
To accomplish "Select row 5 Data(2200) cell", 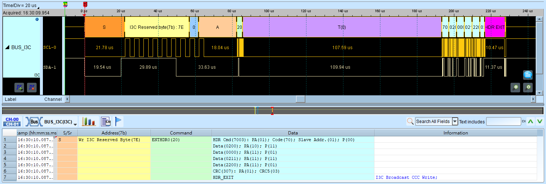I will click(x=293, y=165).
